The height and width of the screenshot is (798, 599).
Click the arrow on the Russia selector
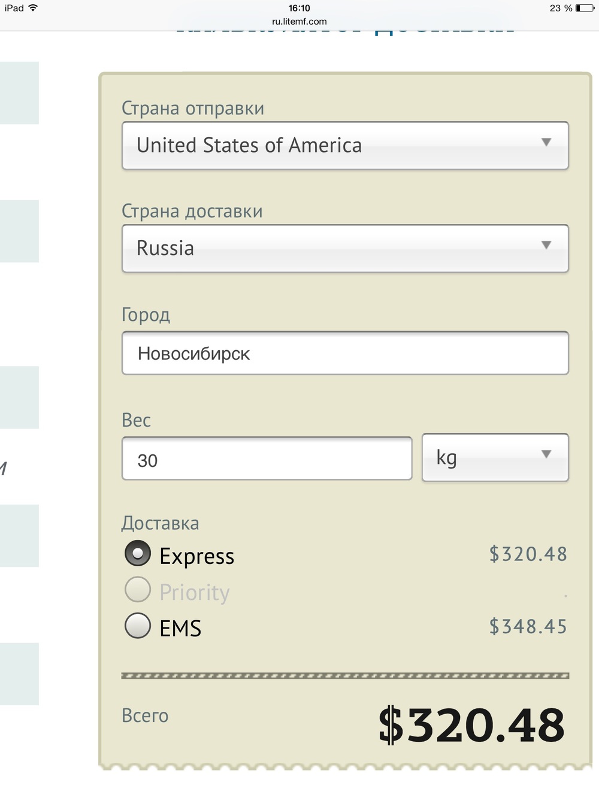click(x=546, y=245)
